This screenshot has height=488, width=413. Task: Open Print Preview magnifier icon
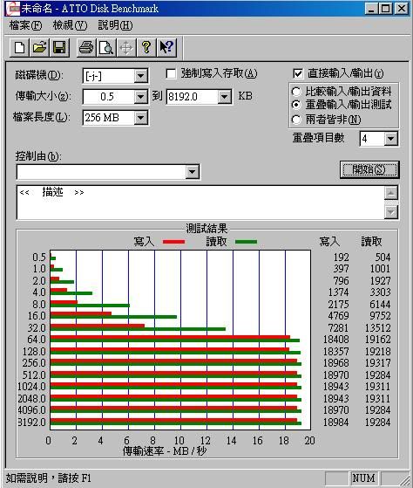106,48
